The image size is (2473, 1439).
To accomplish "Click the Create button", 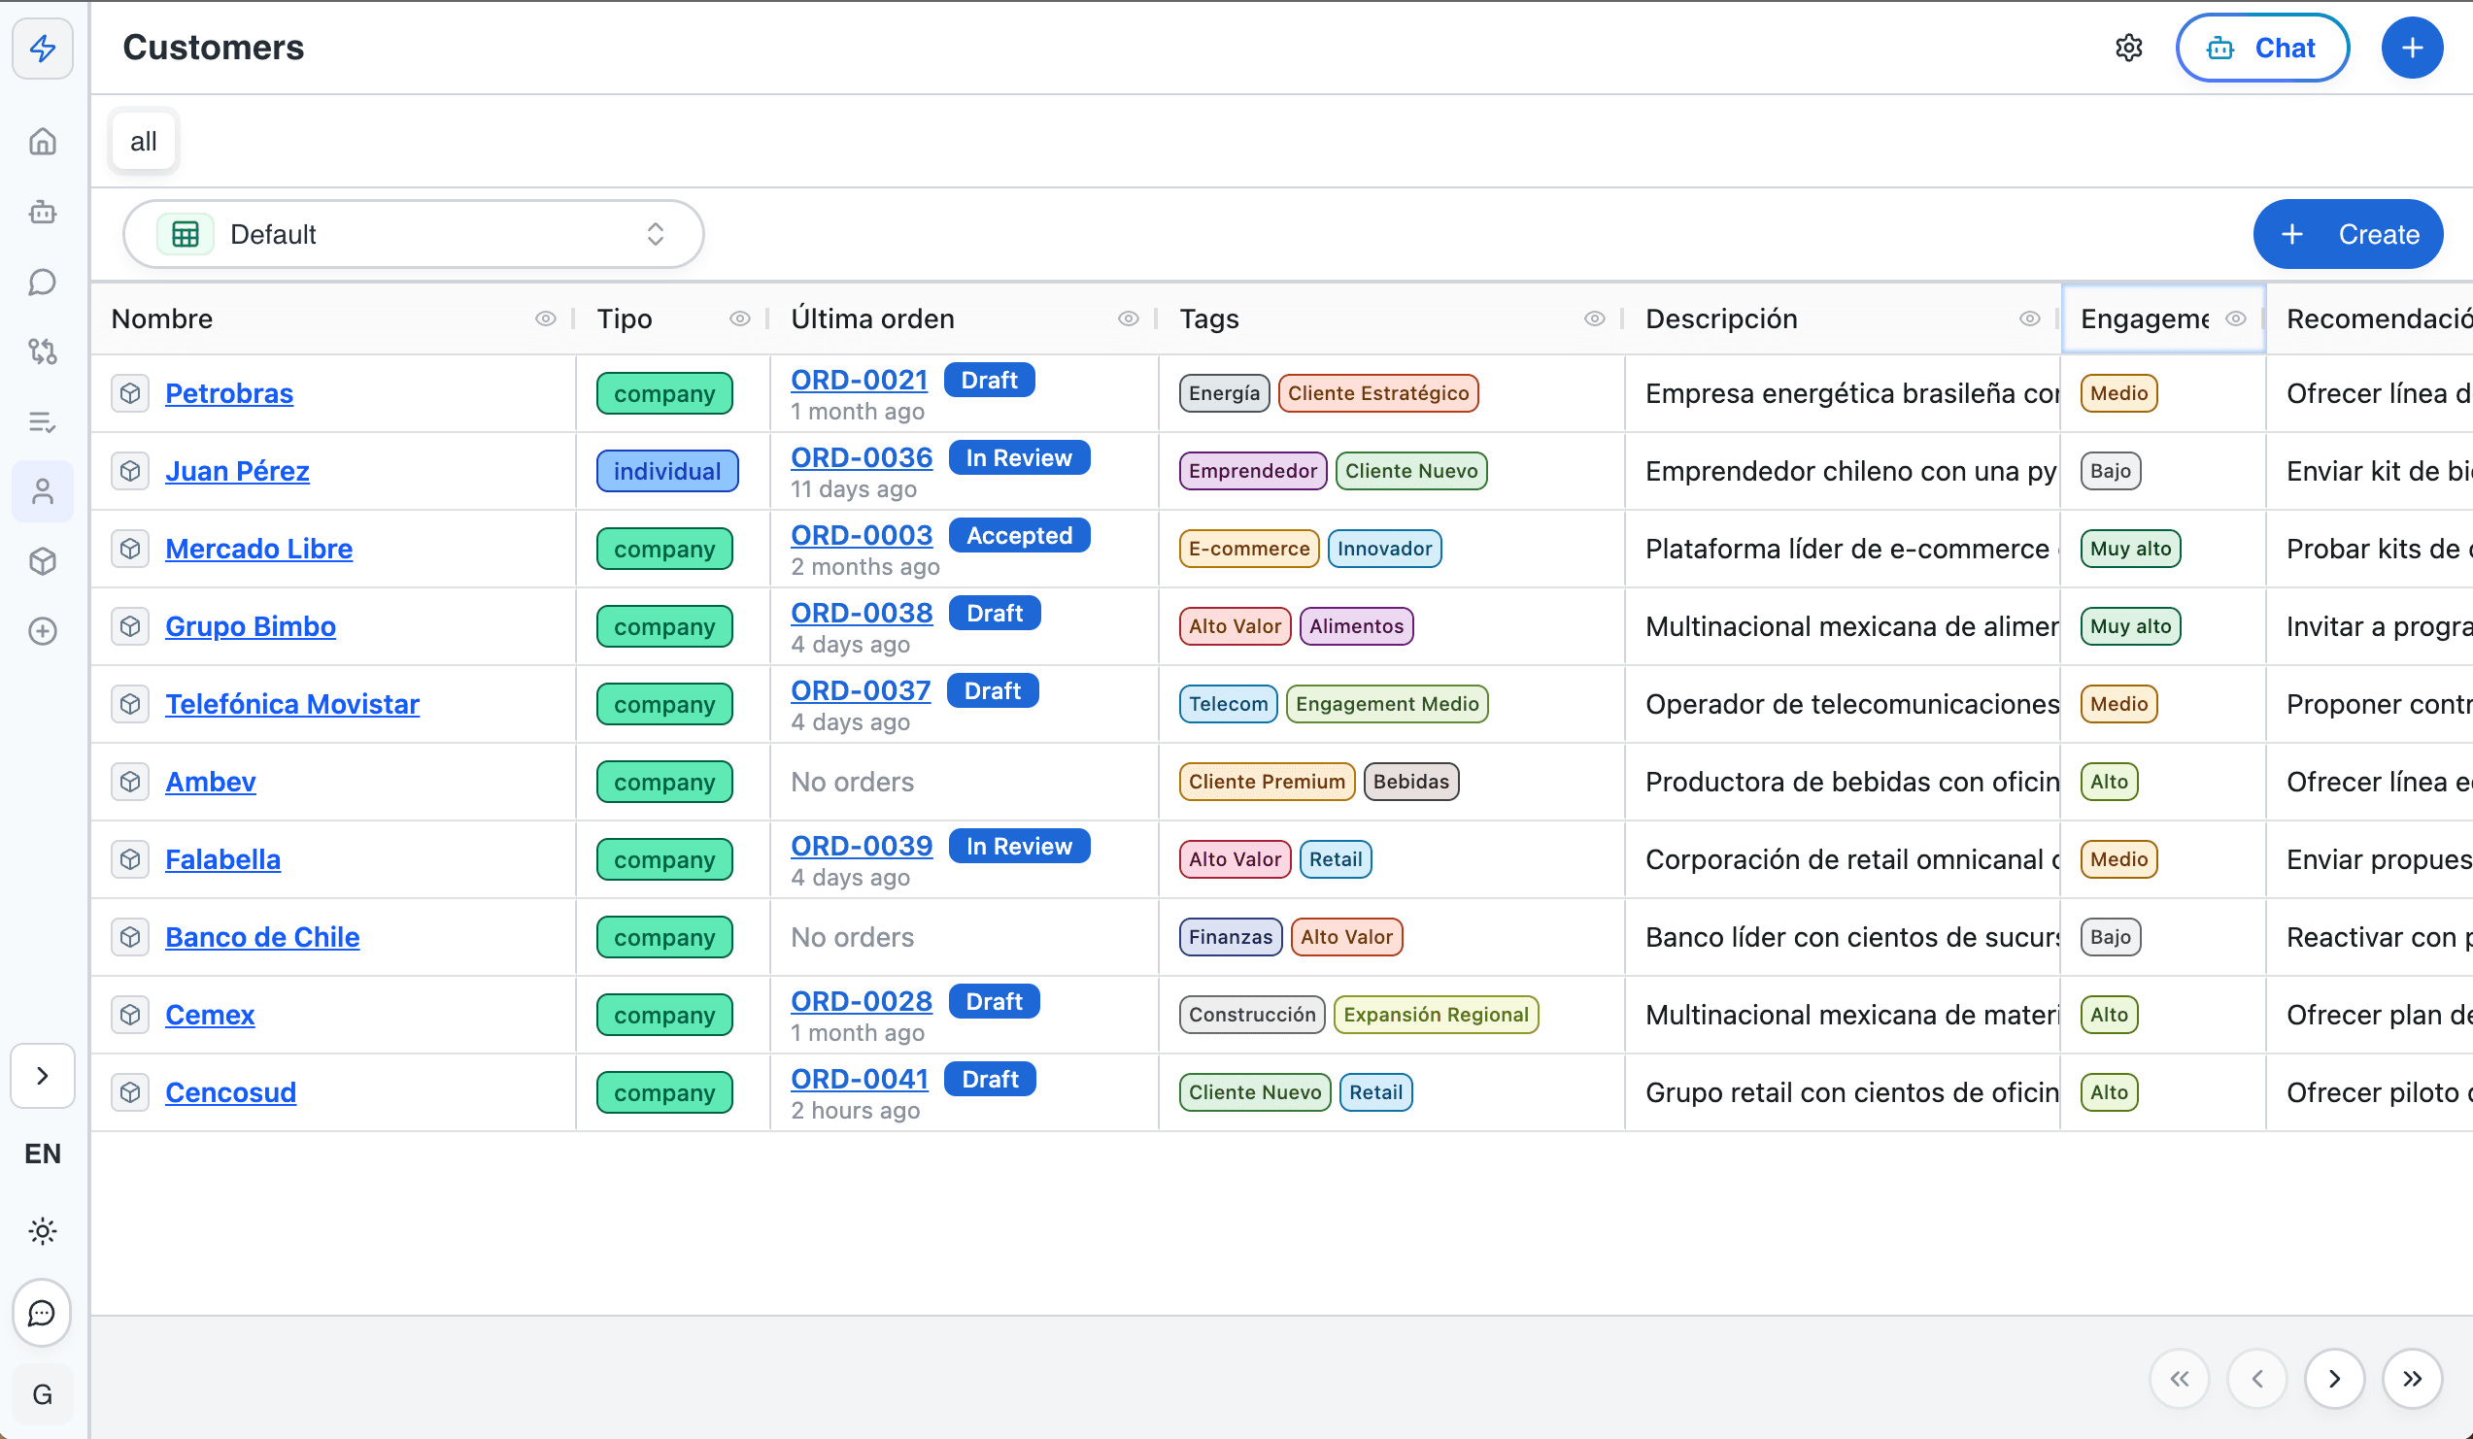I will coord(2348,234).
